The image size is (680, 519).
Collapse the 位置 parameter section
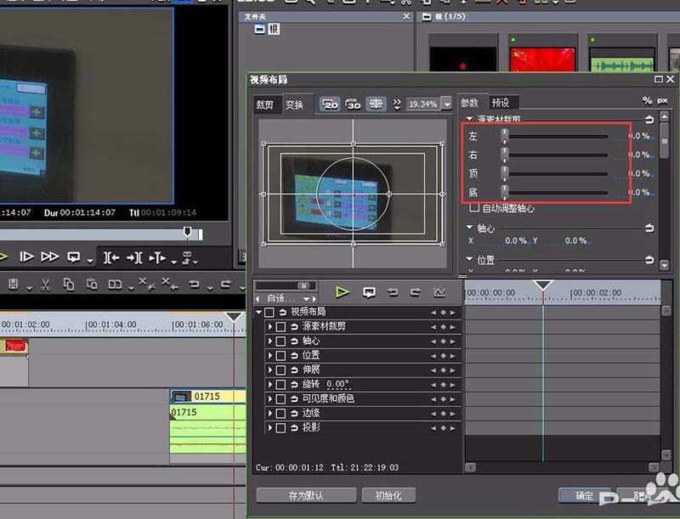pyautogui.click(x=469, y=258)
